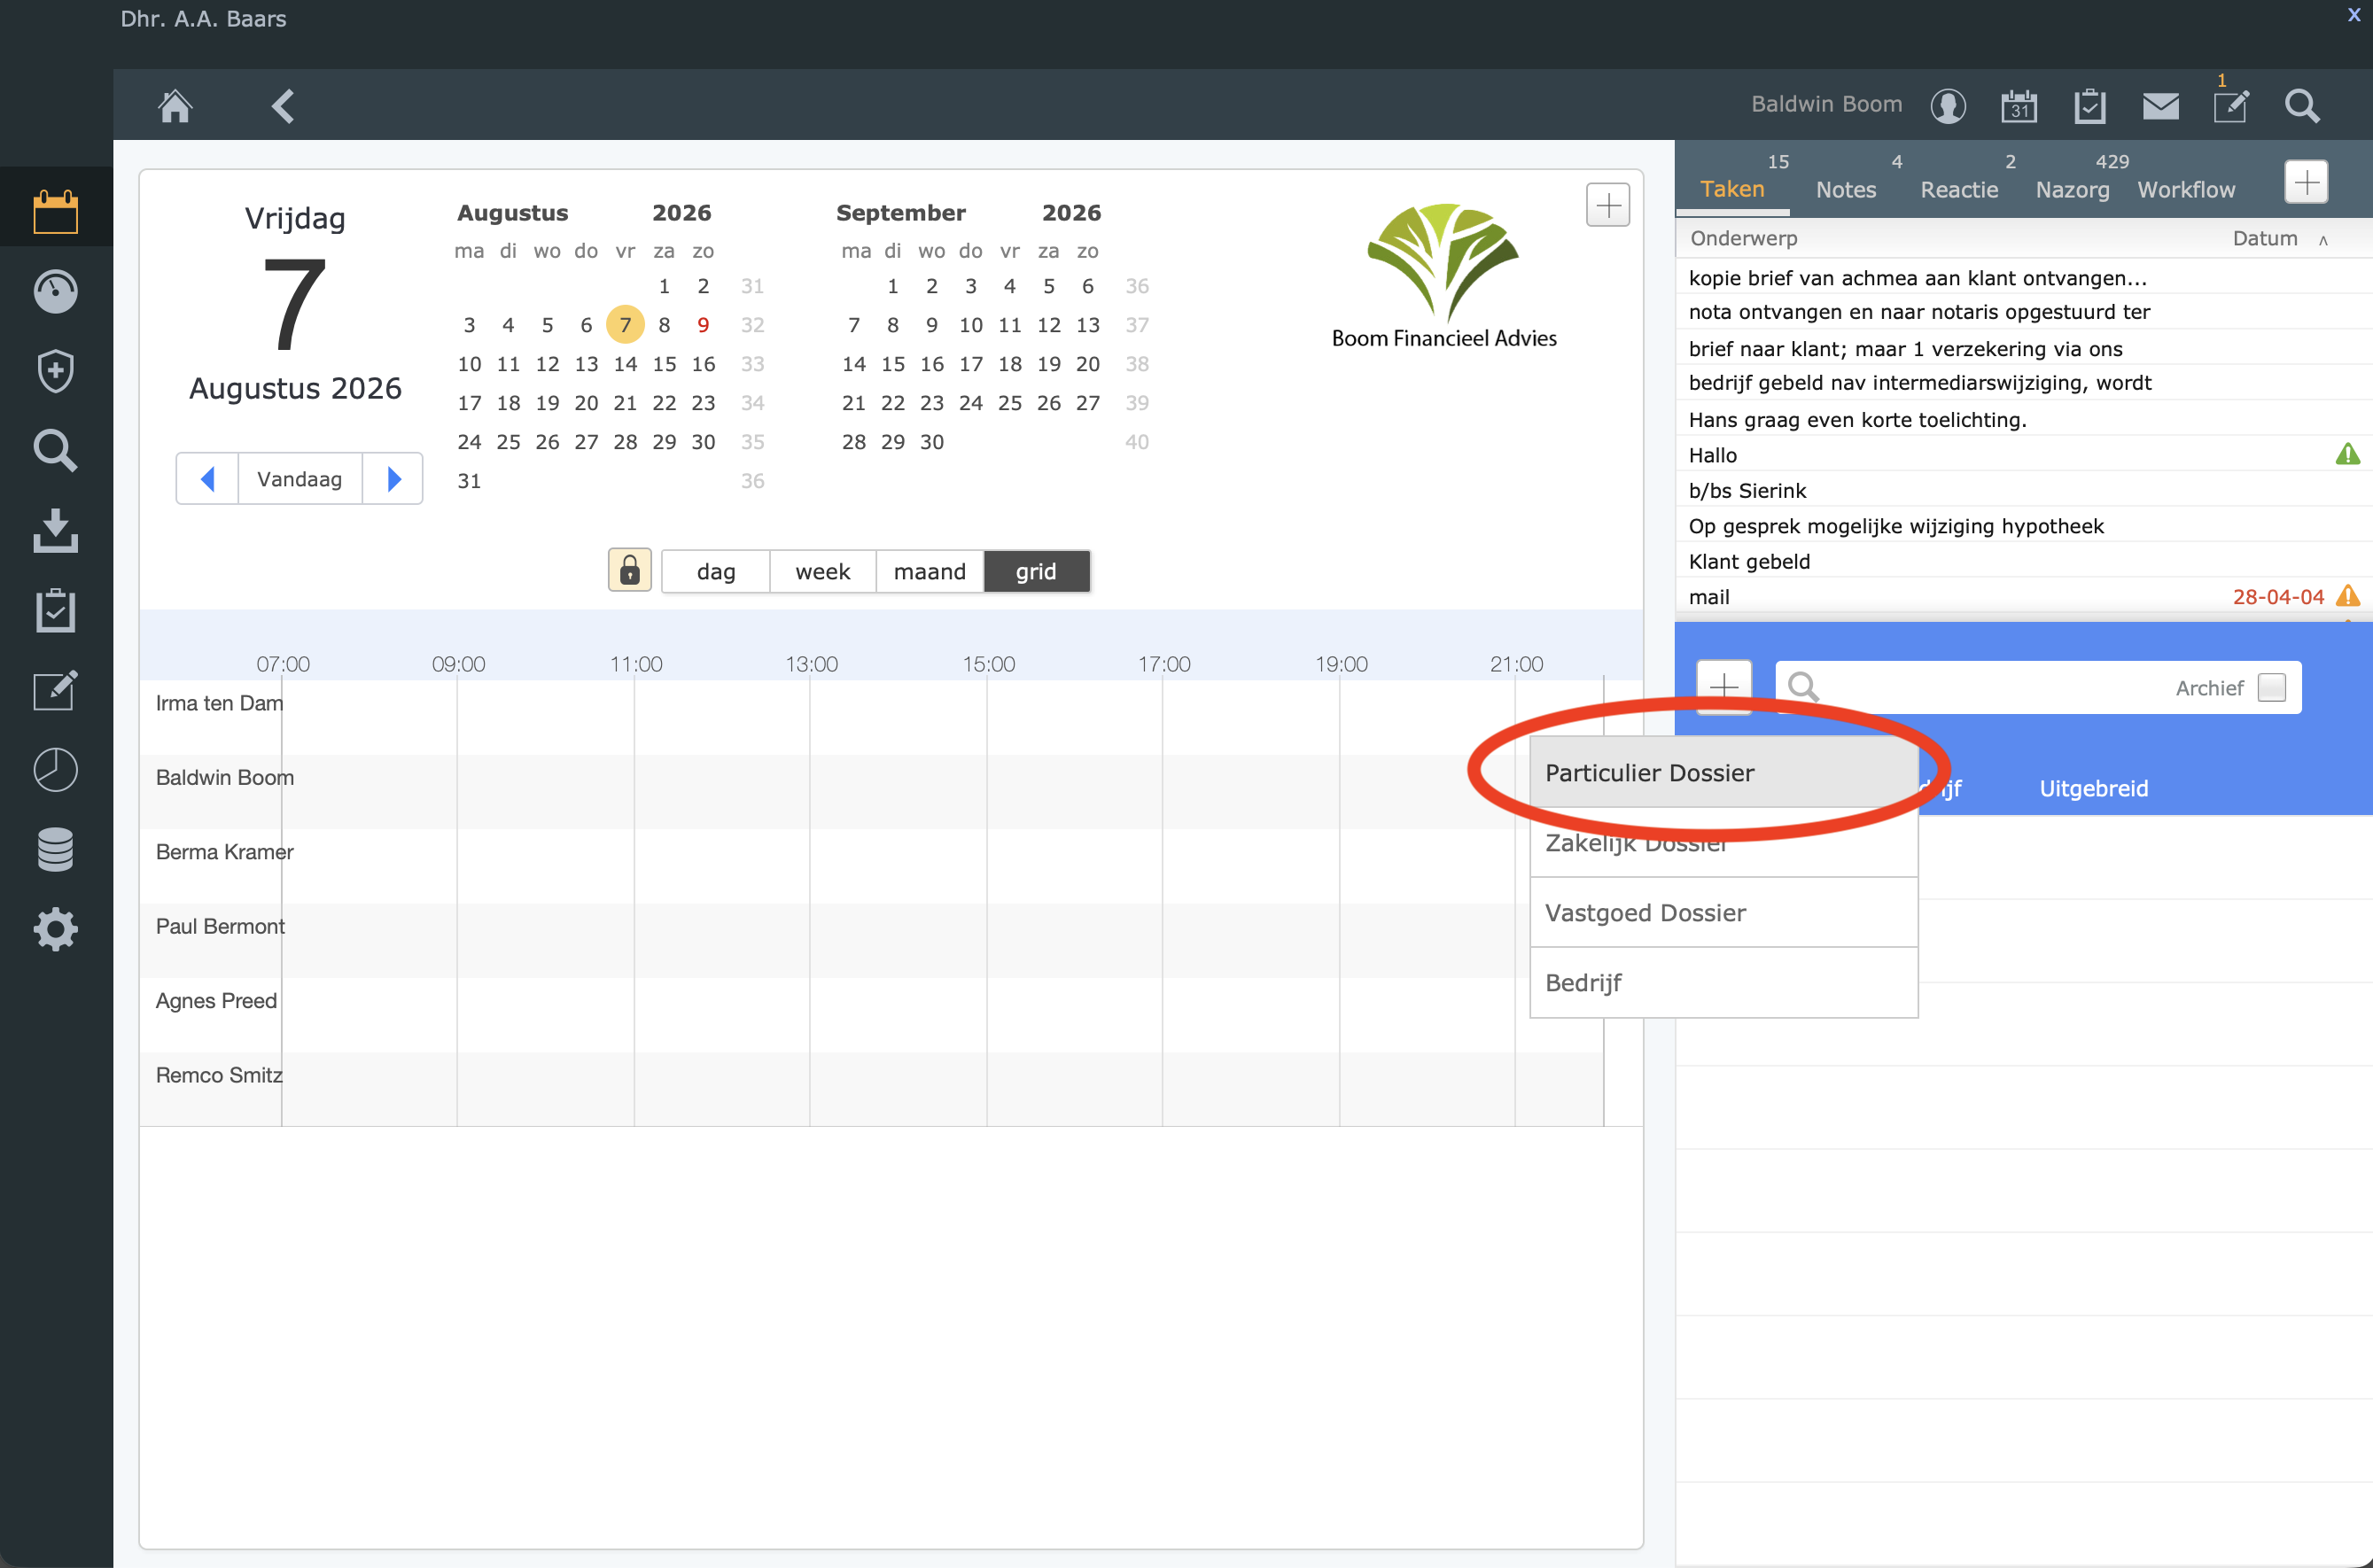This screenshot has width=2373, height=1568.
Task: Add new task with Taken plus button
Action: tap(2307, 182)
